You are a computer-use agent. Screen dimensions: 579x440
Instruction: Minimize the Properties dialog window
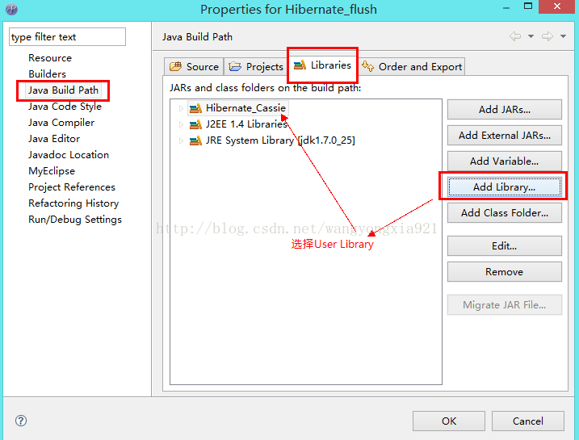click(x=506, y=7)
